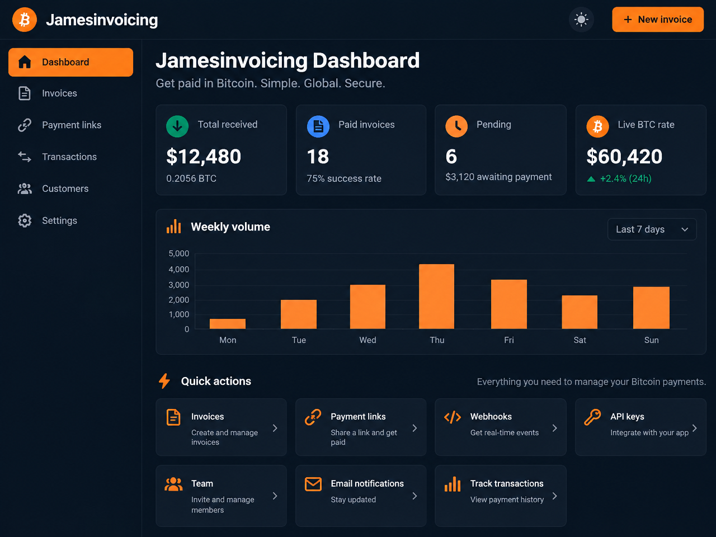The height and width of the screenshot is (537, 716).
Task: Open the Email notifications quick action card
Action: point(361,496)
